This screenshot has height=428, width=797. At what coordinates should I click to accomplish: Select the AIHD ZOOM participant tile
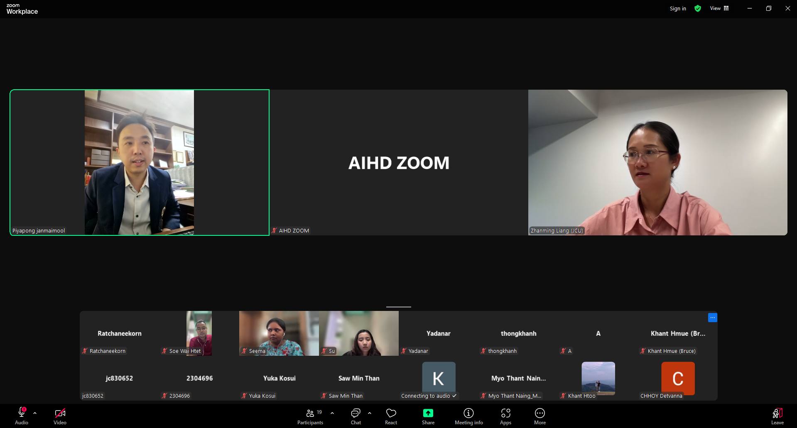point(399,162)
